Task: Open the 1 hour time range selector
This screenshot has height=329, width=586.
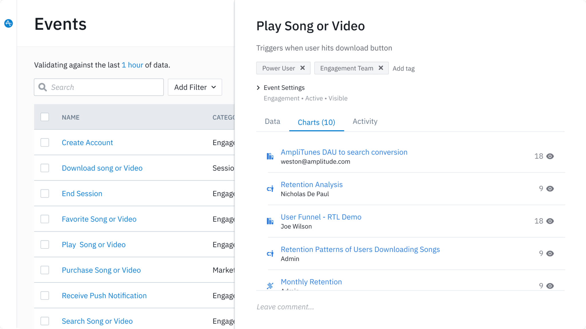Action: coord(132,65)
